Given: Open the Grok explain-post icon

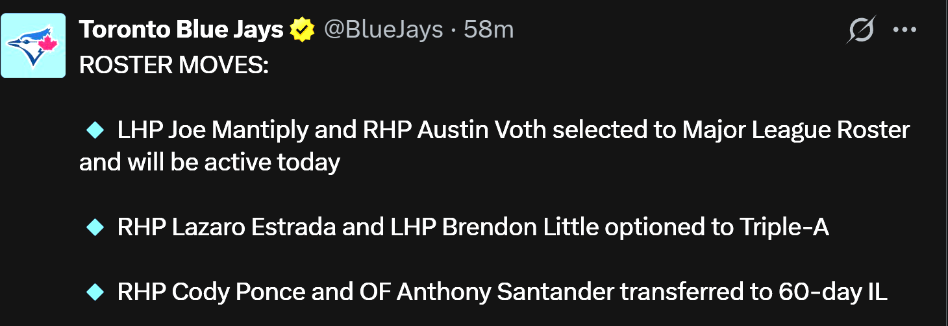Looking at the screenshot, I should (861, 29).
